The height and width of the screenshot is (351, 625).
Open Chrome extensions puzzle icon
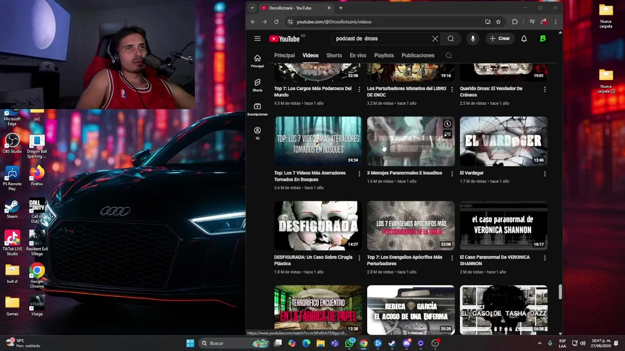515,22
